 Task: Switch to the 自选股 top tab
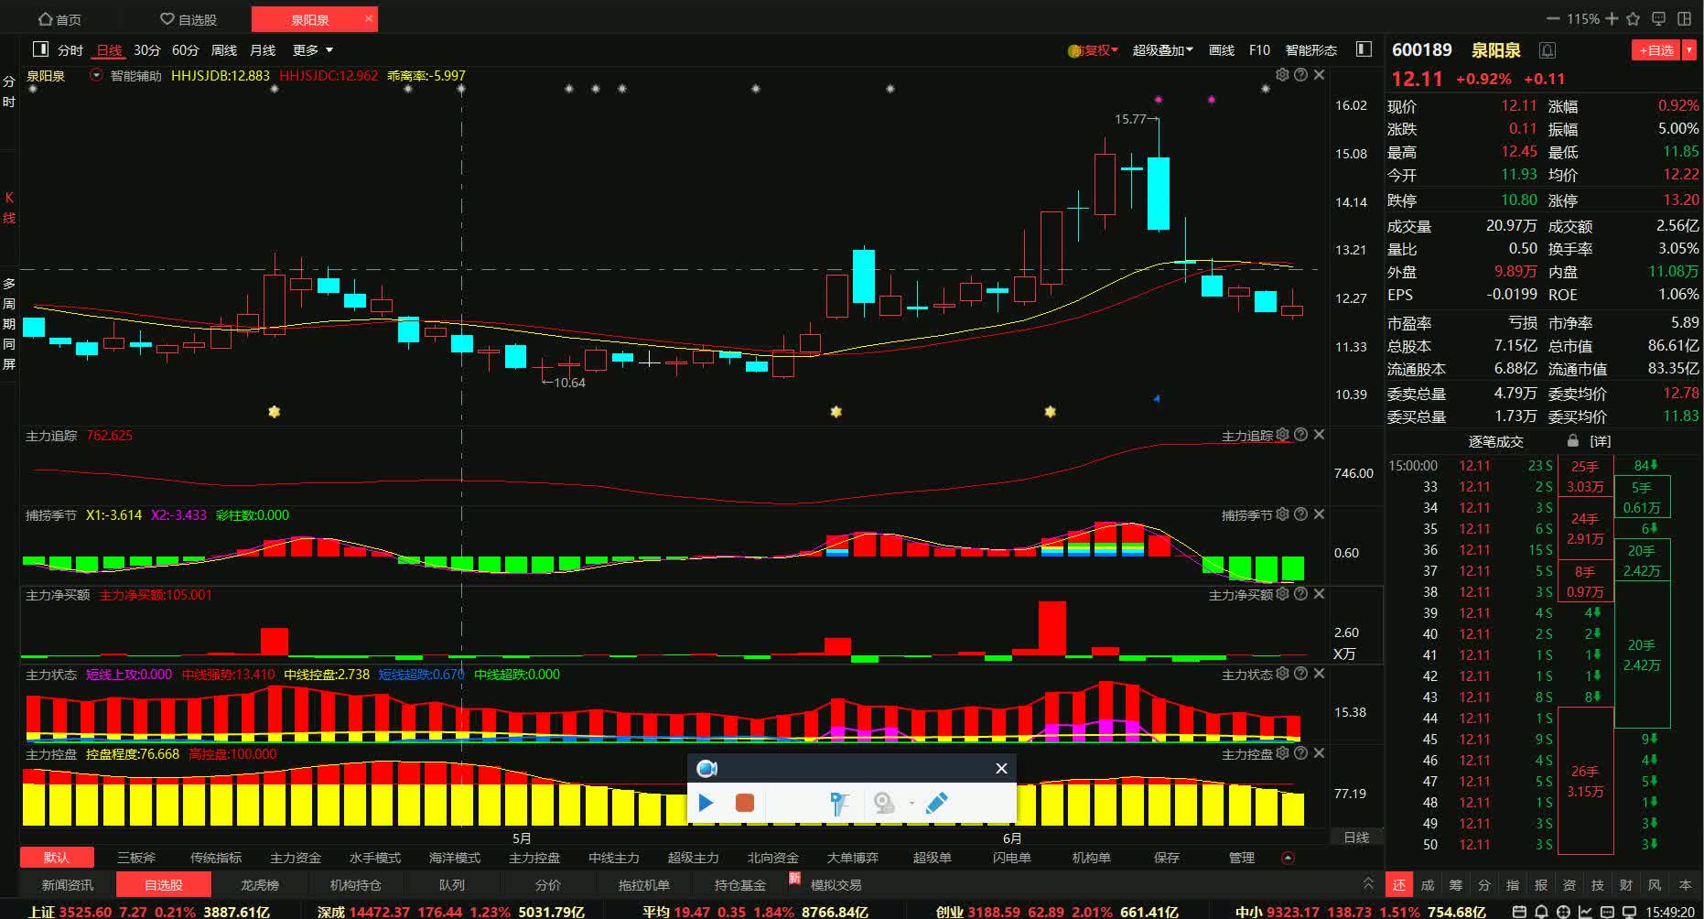189,19
